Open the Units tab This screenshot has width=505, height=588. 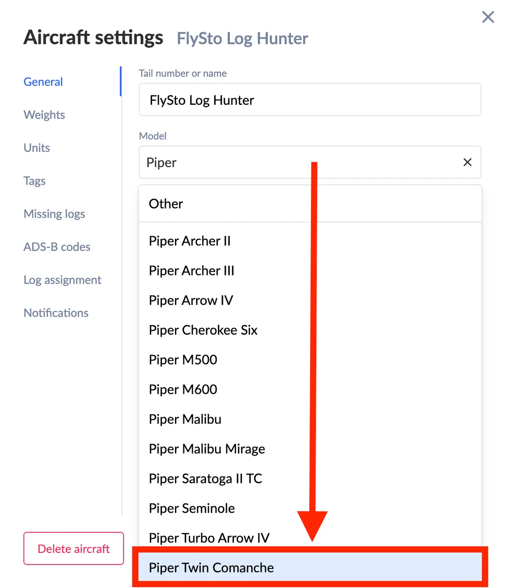click(x=37, y=148)
